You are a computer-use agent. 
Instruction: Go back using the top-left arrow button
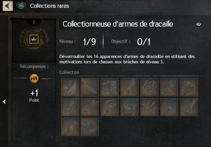click(8, 6)
